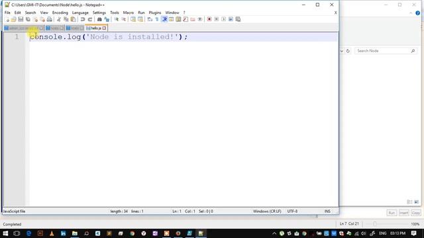Open the Encoding menu
This screenshot has height=238, width=424.
click(60, 13)
